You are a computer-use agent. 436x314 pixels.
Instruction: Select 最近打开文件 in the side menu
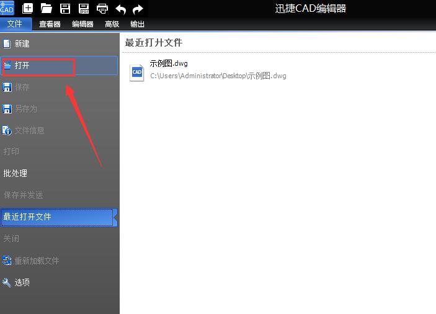[59, 217]
